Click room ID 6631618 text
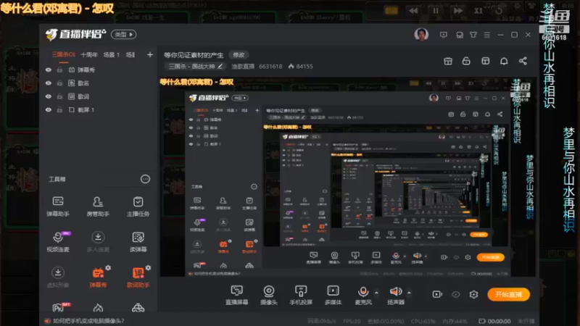Viewport: 580px width, 326px height. (270, 67)
